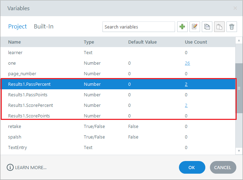Paste variable using clipboard icon
Viewport: 243px width, 180px height.
[219, 27]
